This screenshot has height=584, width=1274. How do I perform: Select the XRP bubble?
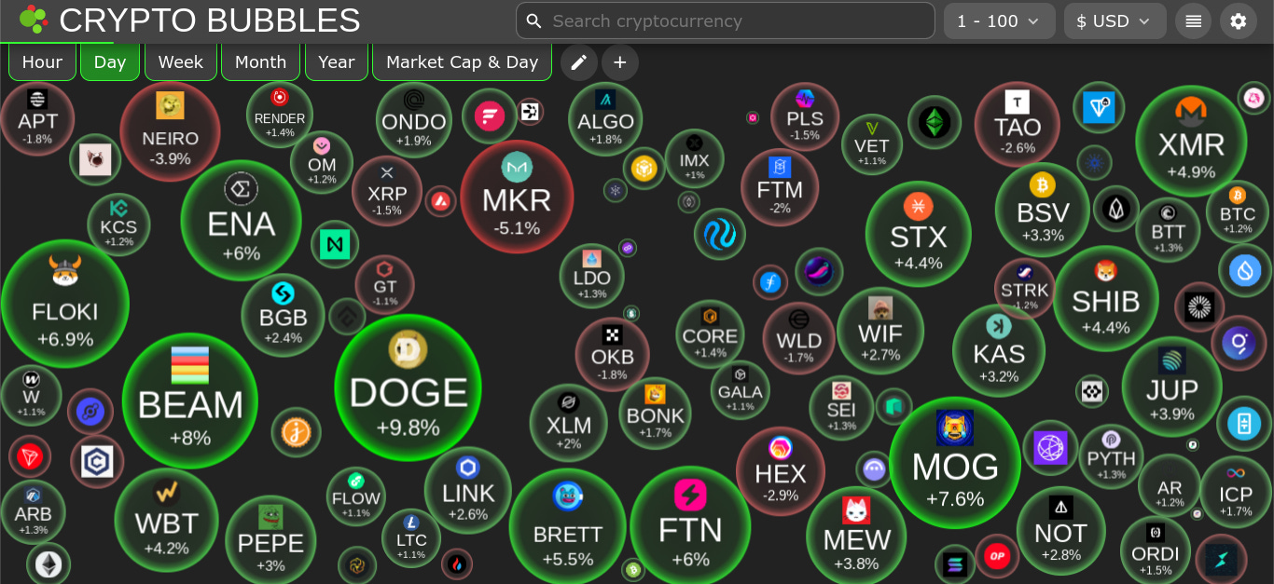(387, 191)
